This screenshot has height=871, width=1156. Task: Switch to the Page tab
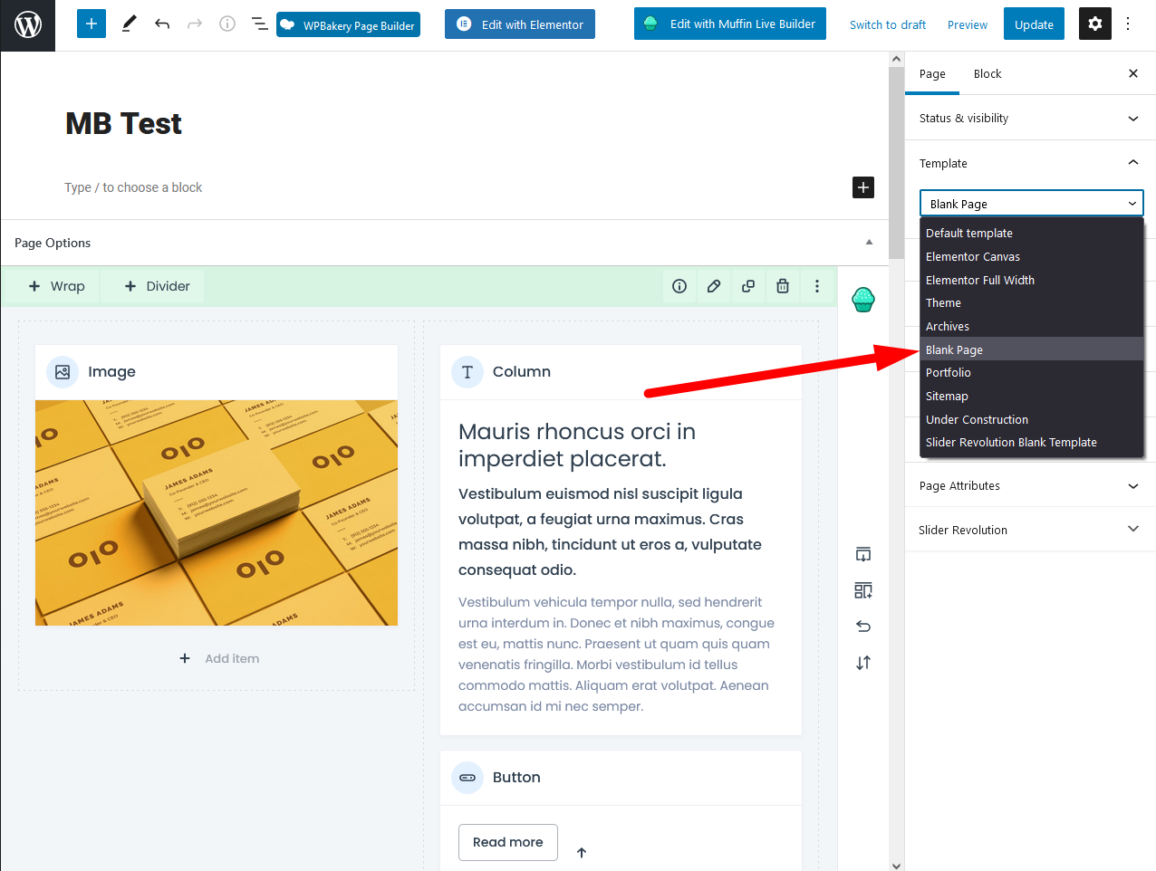tap(932, 73)
